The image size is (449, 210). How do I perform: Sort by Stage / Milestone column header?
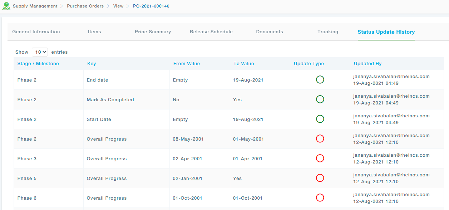tap(38, 64)
